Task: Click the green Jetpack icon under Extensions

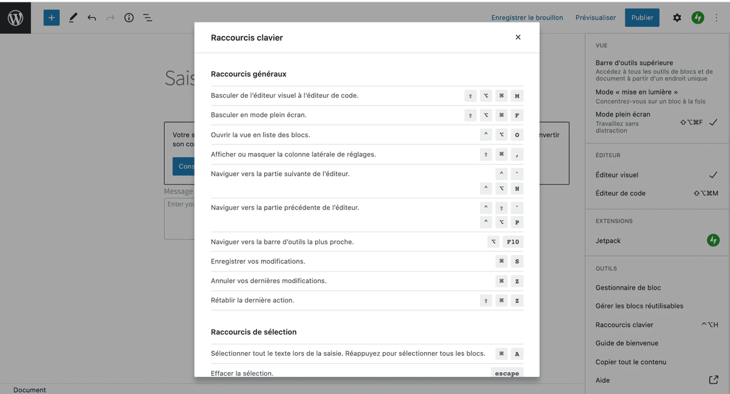Action: 713,240
